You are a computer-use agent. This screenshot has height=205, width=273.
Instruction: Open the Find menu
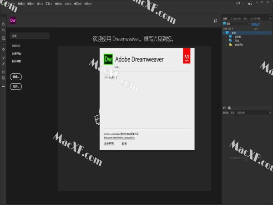point(58,4)
